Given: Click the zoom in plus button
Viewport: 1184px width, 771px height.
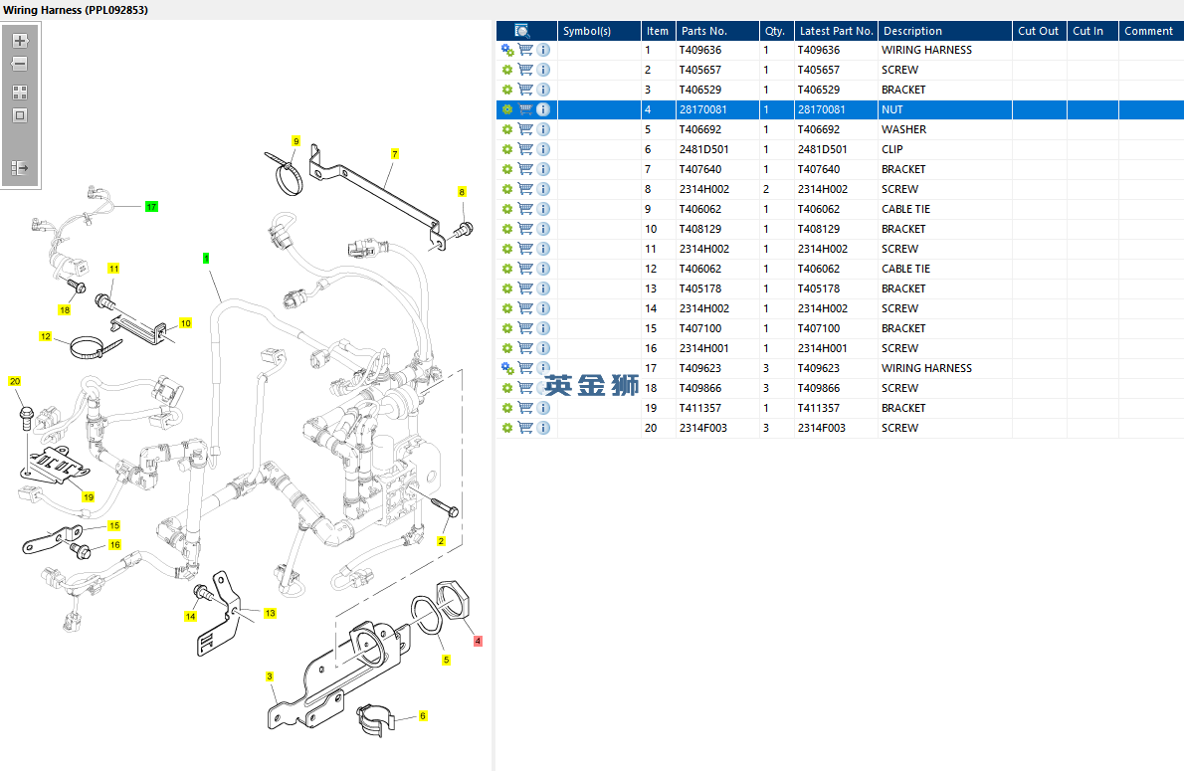Looking at the screenshot, I should coord(20,41).
